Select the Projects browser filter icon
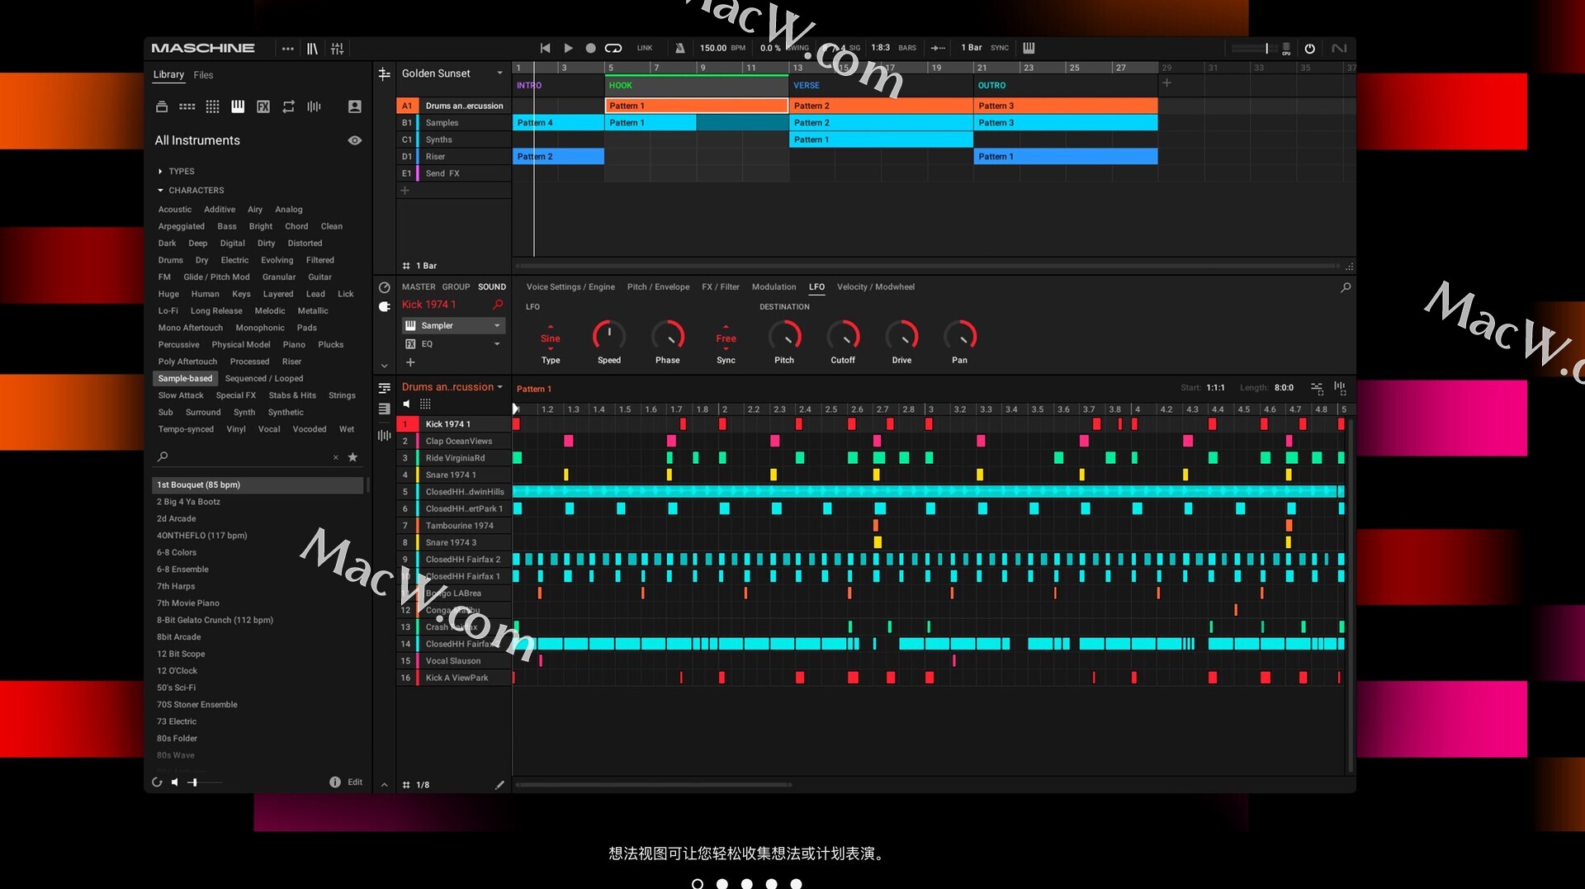This screenshot has width=1585, height=889. [x=162, y=106]
